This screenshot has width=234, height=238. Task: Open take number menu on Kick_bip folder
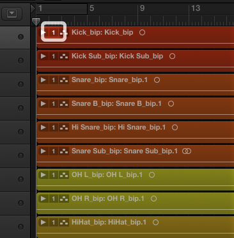click(x=54, y=33)
